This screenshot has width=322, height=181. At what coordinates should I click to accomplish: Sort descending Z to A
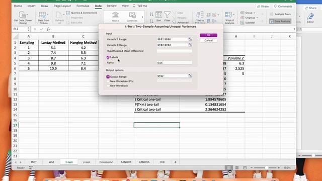coord(151,21)
